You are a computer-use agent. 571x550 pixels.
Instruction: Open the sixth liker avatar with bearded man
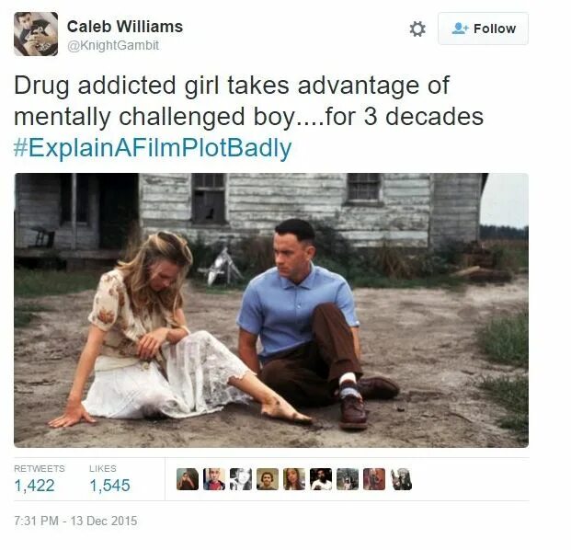pyautogui.click(x=321, y=479)
